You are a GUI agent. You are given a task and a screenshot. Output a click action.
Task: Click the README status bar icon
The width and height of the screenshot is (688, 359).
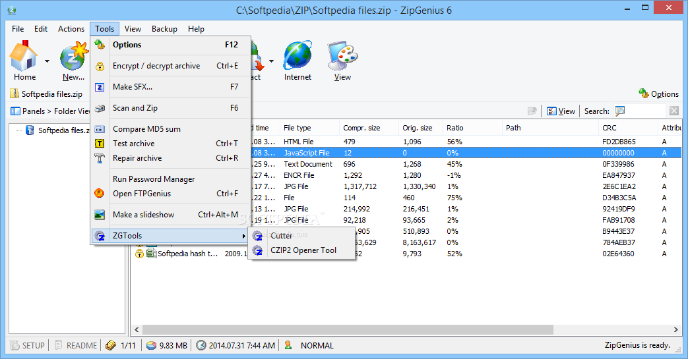tap(58, 345)
